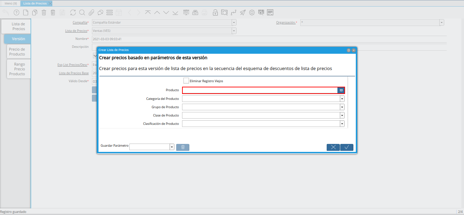This screenshot has width=464, height=215.
Task: Open the Chat bubbles icon
Action: 100,13
